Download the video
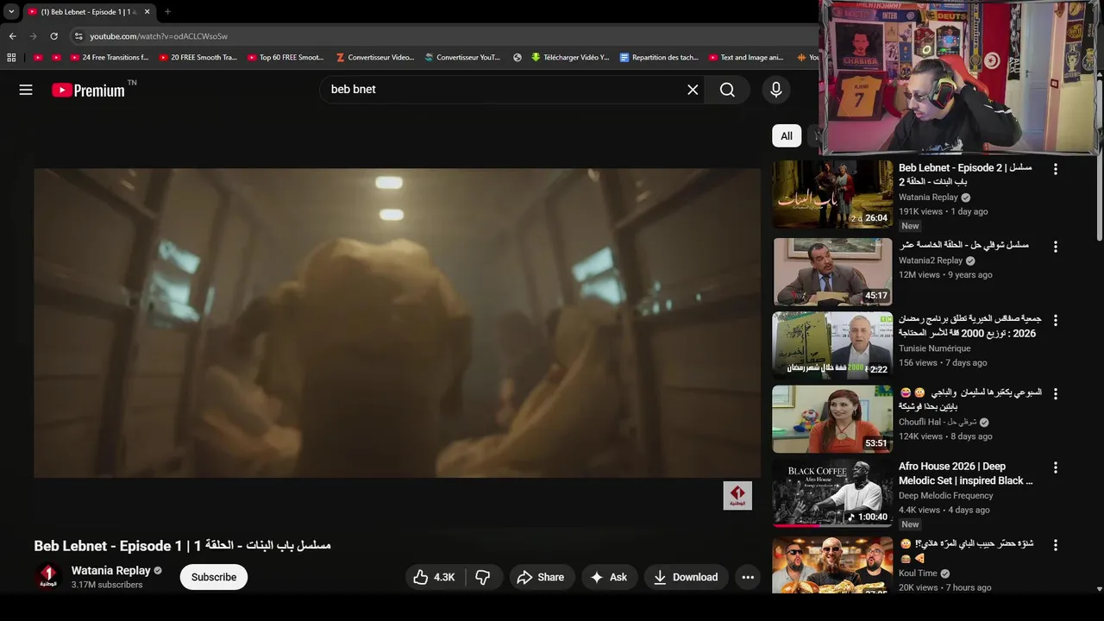The image size is (1104, 621). 686,577
